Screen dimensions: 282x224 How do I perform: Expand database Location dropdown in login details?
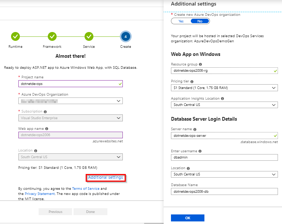click(224, 174)
